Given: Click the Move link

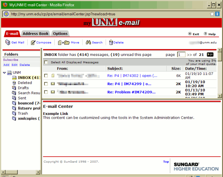Looking at the screenshot, I should click(75, 42).
